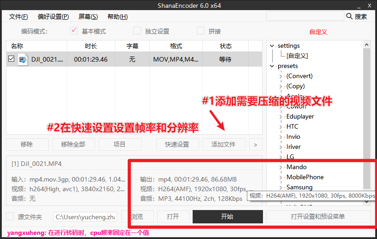Screen dimensions: 377x239
Task: Click the 格式 column header
Action: point(176,46)
